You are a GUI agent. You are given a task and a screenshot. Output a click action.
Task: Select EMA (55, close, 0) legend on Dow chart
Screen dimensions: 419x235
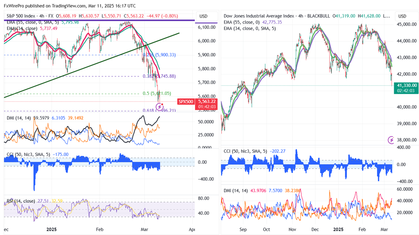click(x=242, y=22)
